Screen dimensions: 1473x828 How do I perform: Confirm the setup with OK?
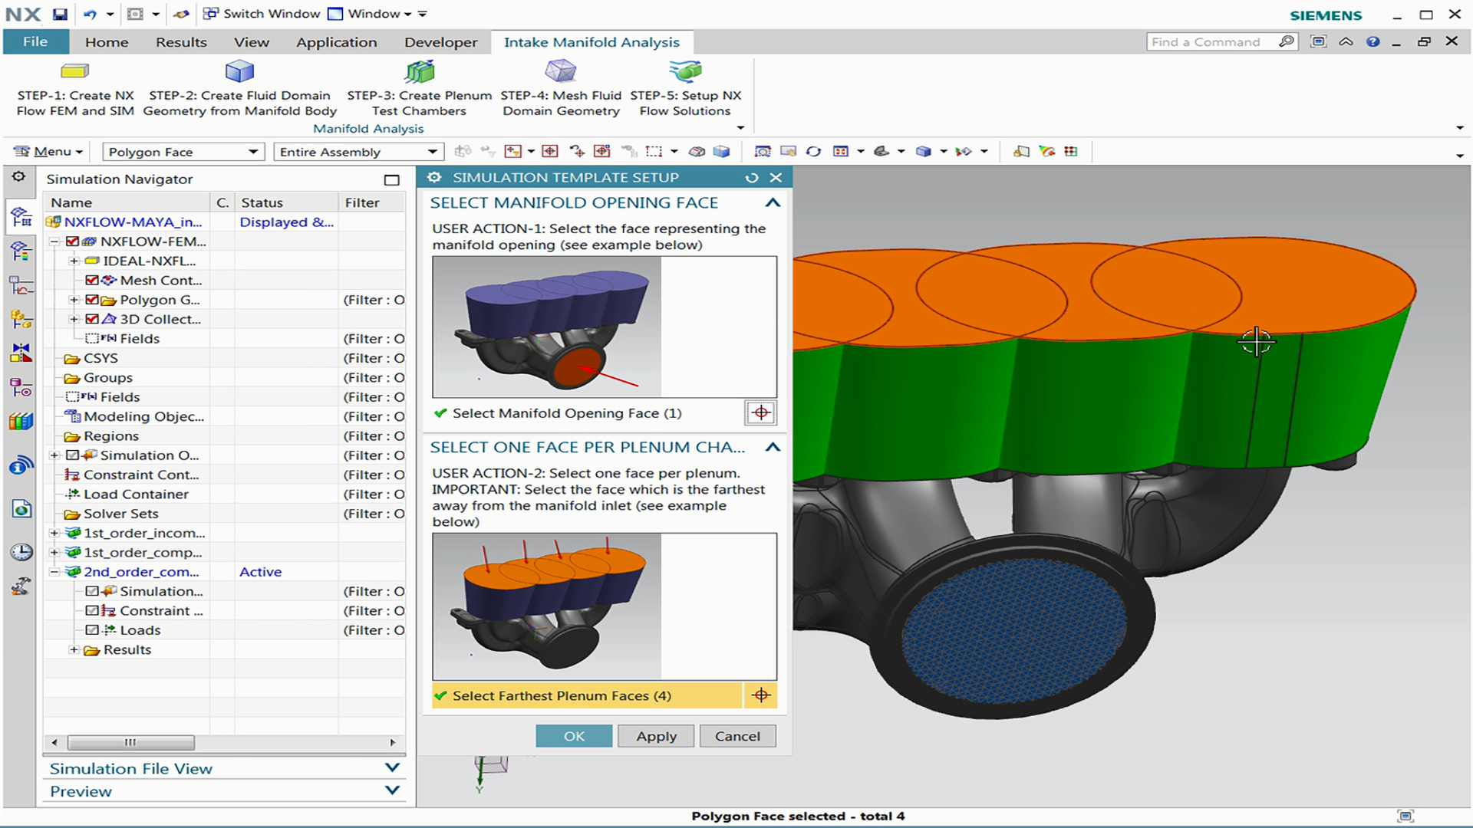(x=573, y=735)
